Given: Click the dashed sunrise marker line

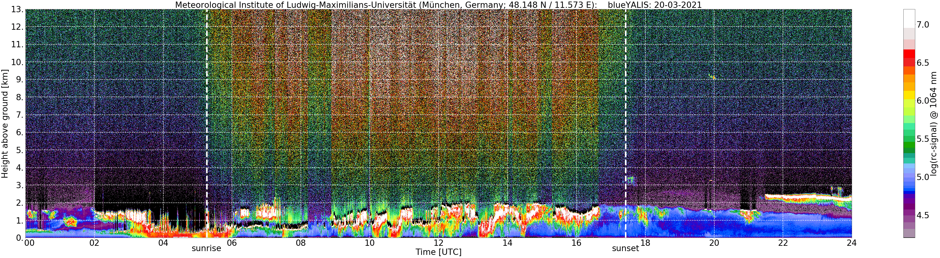Looking at the screenshot, I should (207, 123).
